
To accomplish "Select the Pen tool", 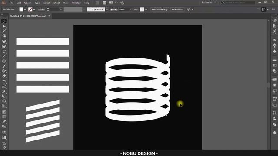I will [x=4, y=42].
